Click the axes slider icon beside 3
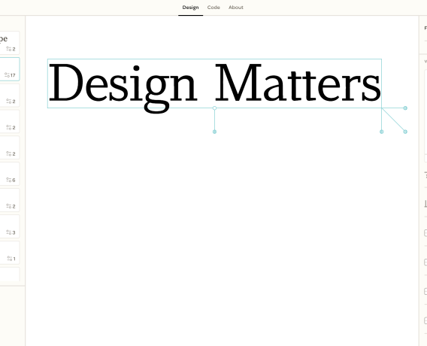 pos(9,232)
